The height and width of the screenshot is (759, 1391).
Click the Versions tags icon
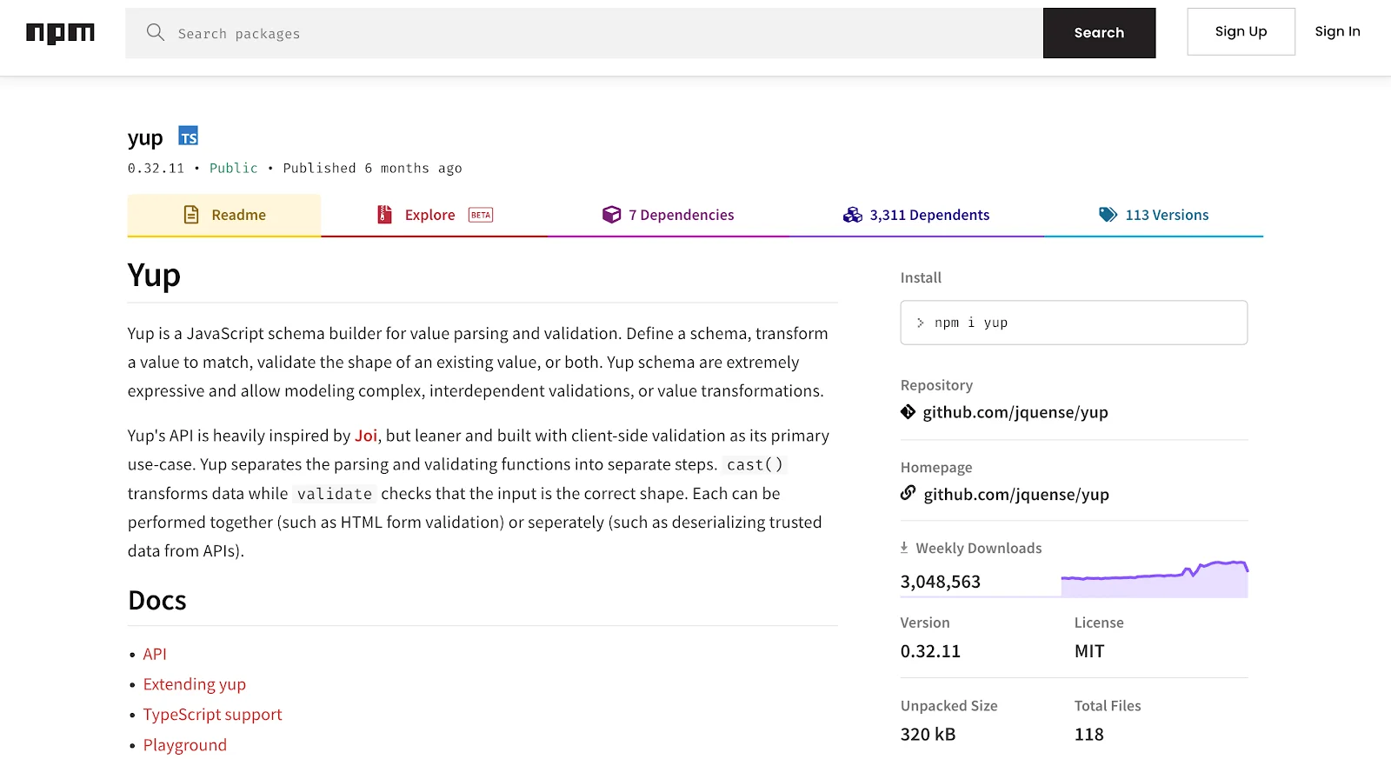tap(1108, 215)
